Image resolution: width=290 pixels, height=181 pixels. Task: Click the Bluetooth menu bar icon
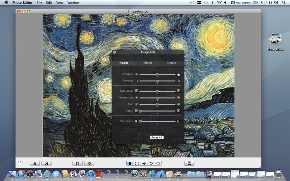[212, 3]
